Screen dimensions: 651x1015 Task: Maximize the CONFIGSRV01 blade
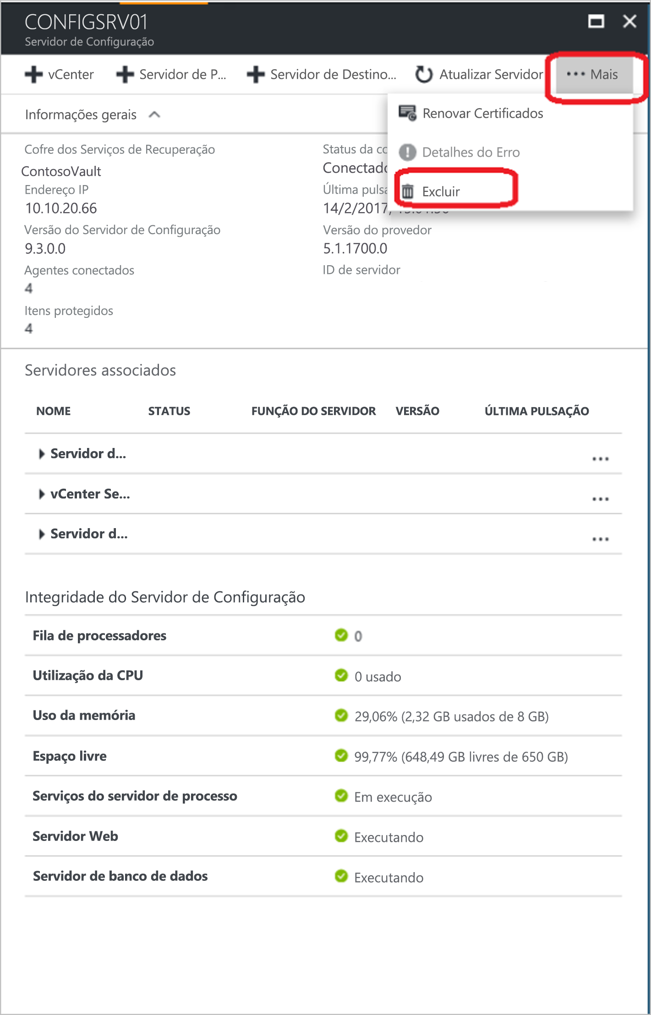pos(596,21)
